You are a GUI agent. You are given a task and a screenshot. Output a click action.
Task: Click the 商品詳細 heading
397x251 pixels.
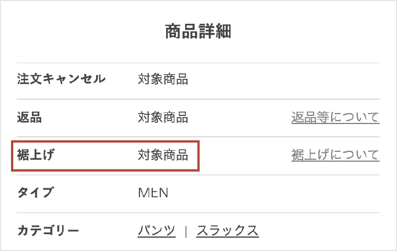click(198, 31)
